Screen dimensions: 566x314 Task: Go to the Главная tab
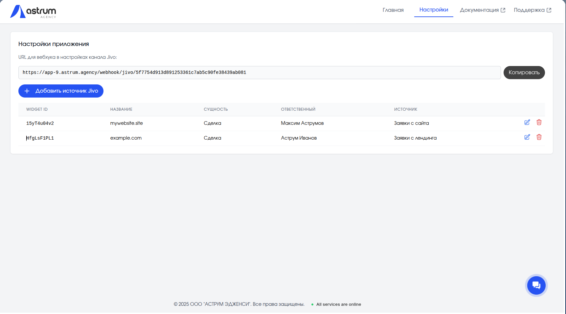(393, 10)
